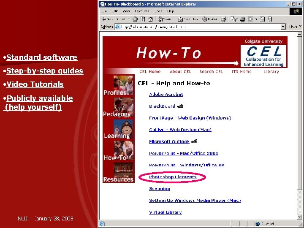Click the CEL Collaboration for Enhanced Learning logo
The height and width of the screenshot is (228, 304).
263,56
